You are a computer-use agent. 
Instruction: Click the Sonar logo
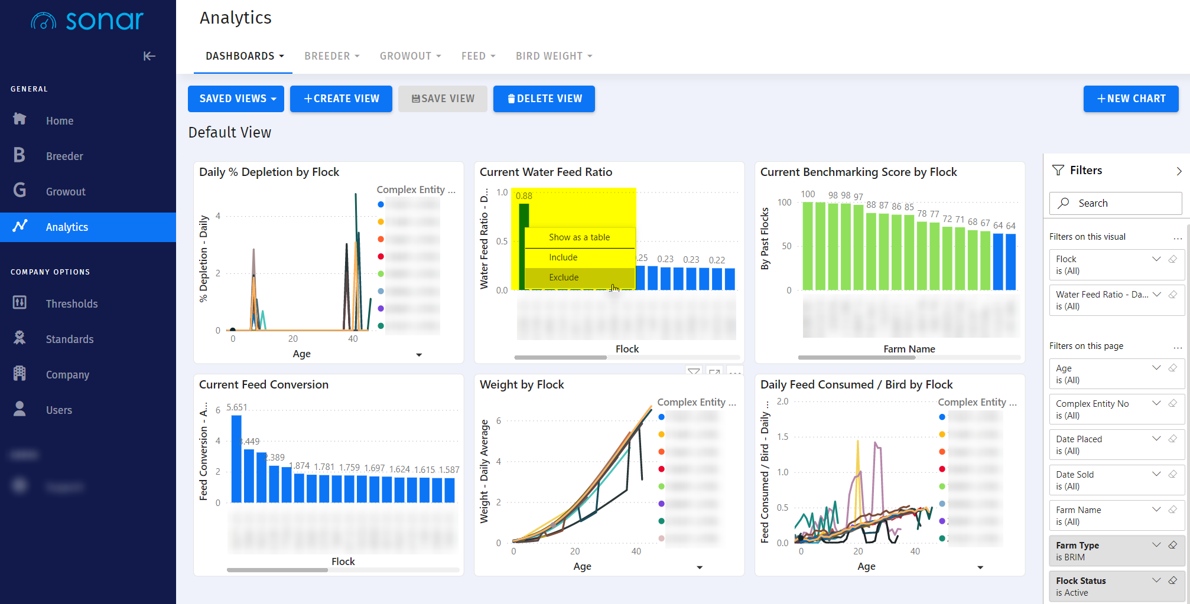coord(87,21)
